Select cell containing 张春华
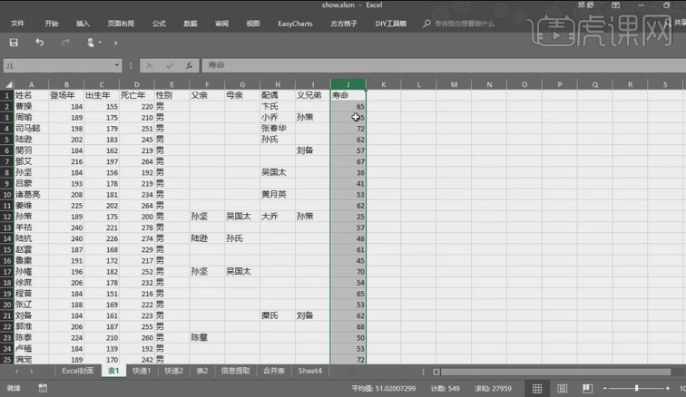This screenshot has height=397, width=686. tap(278, 128)
